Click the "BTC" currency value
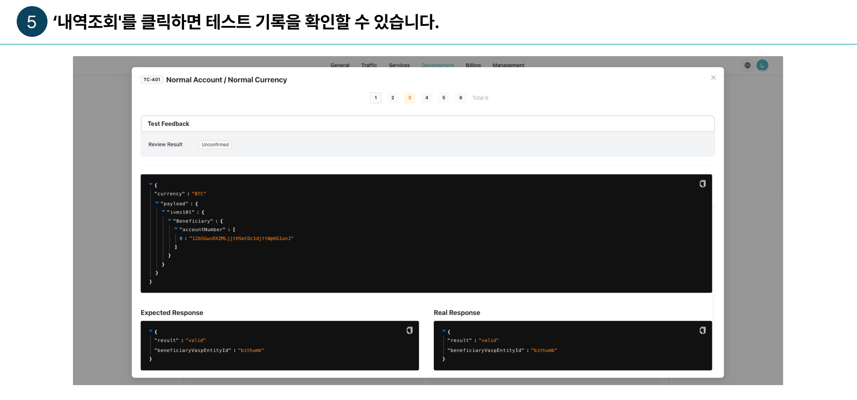857x400 pixels. tap(199, 194)
